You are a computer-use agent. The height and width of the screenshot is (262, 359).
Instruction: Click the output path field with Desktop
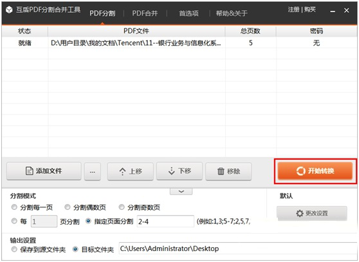pos(237,248)
